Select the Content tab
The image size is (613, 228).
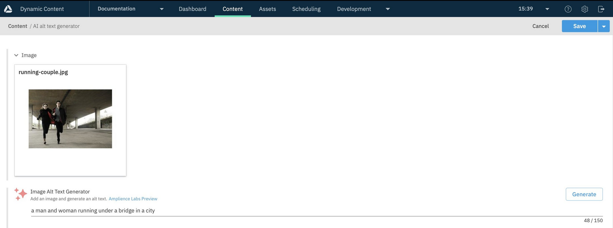[232, 9]
